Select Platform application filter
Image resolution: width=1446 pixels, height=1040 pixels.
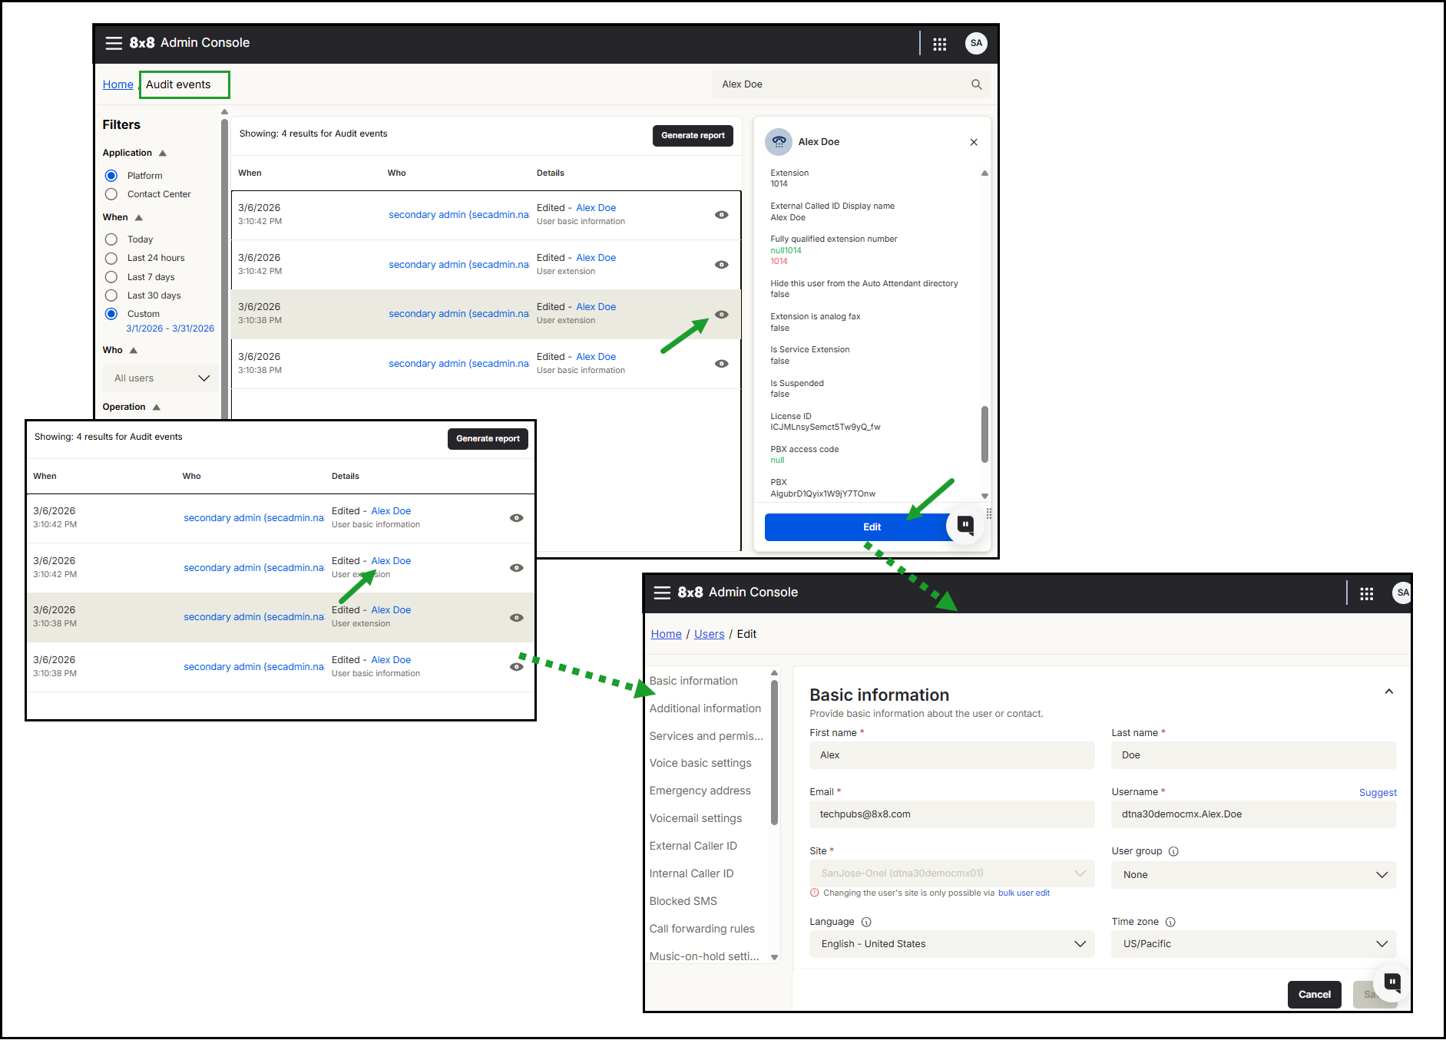[x=111, y=176]
